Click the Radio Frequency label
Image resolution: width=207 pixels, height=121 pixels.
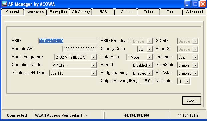(27, 57)
